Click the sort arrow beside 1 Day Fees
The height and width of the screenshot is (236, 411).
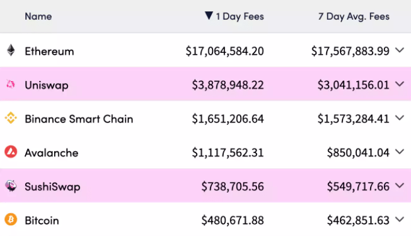tap(209, 16)
